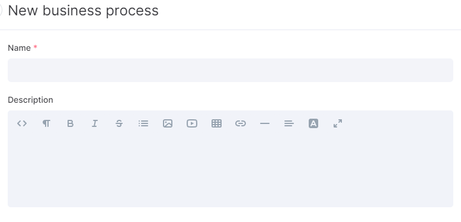
Task: Apply bold formatting in Description
Action: [x=71, y=123]
